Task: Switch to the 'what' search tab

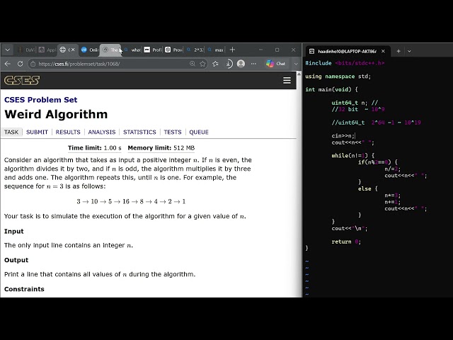Action: (x=132, y=50)
